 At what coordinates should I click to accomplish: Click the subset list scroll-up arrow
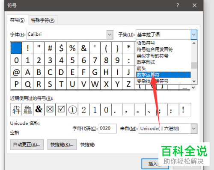click(x=194, y=43)
